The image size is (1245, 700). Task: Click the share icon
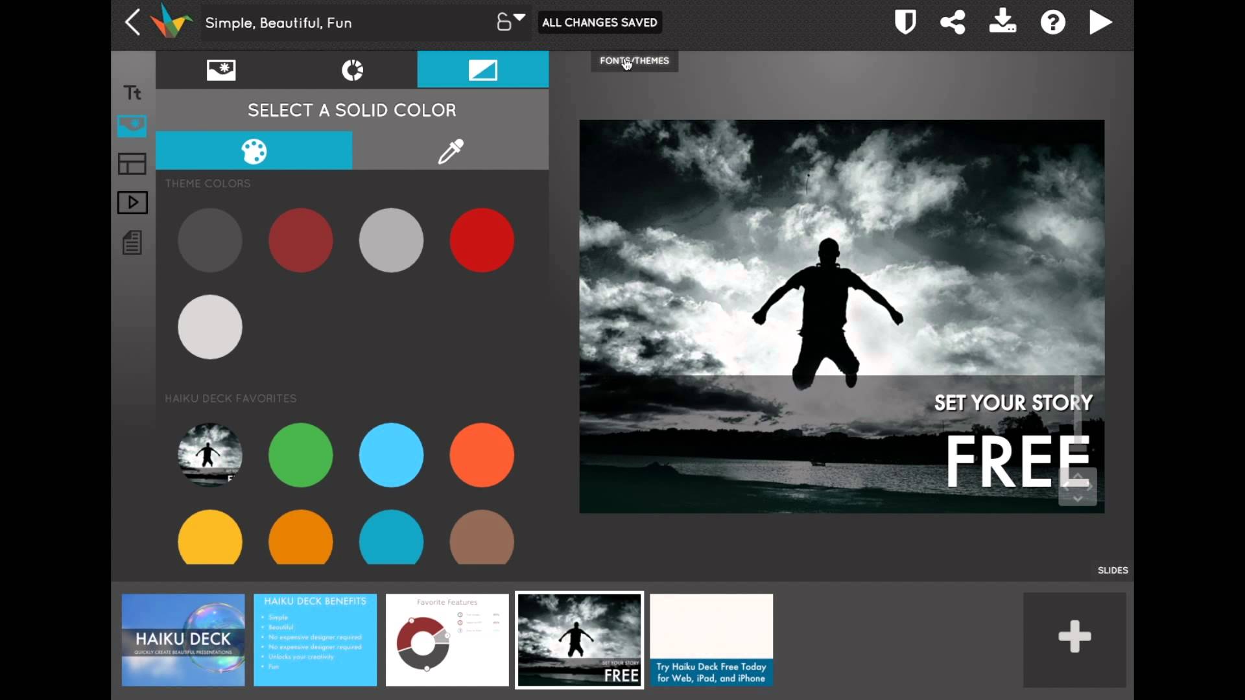pos(953,23)
